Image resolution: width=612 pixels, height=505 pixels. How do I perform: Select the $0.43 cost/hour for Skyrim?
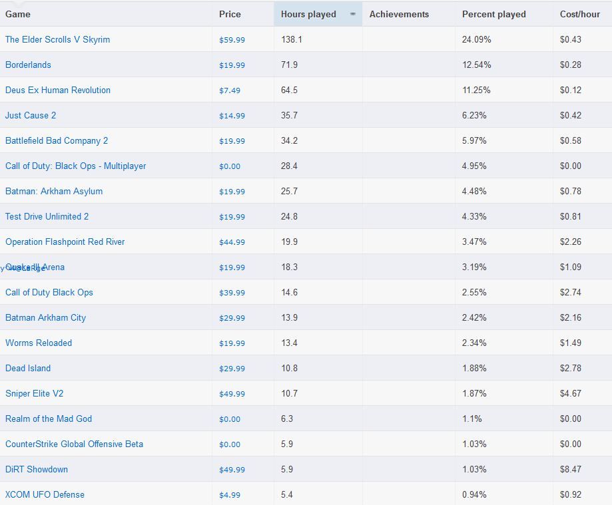[571, 39]
